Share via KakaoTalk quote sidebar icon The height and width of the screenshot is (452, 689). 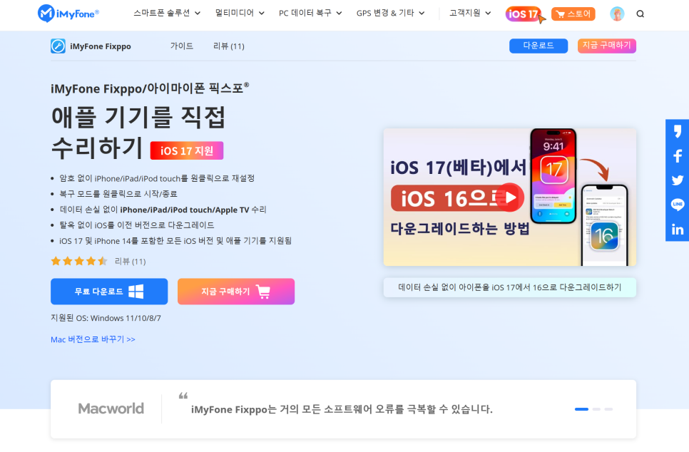pos(677,131)
